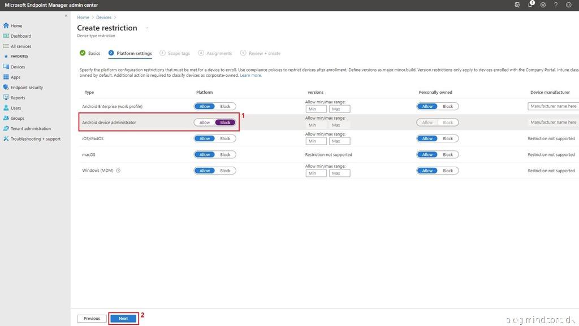Open the notifications bell icon
Viewport: 579px width, 326px height.
(530, 5)
